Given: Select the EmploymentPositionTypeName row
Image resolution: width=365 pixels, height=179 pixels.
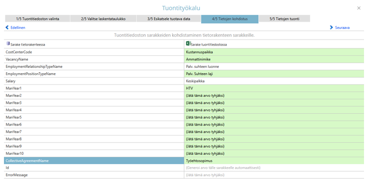Looking at the screenshot, I should tap(94, 74).
